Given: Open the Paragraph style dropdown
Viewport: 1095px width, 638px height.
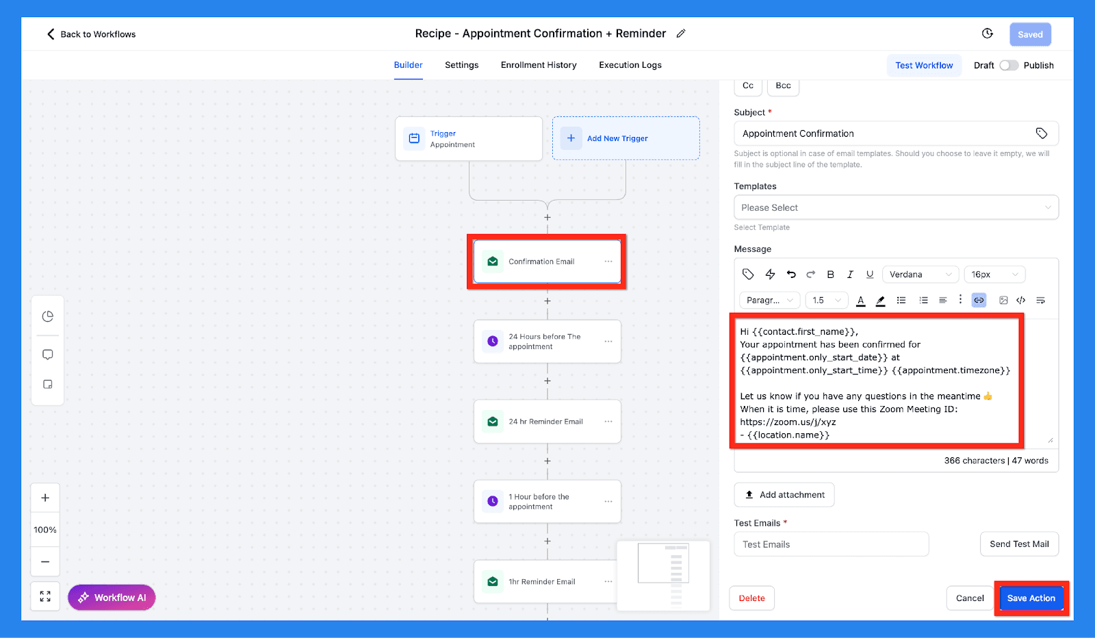Looking at the screenshot, I should point(770,301).
